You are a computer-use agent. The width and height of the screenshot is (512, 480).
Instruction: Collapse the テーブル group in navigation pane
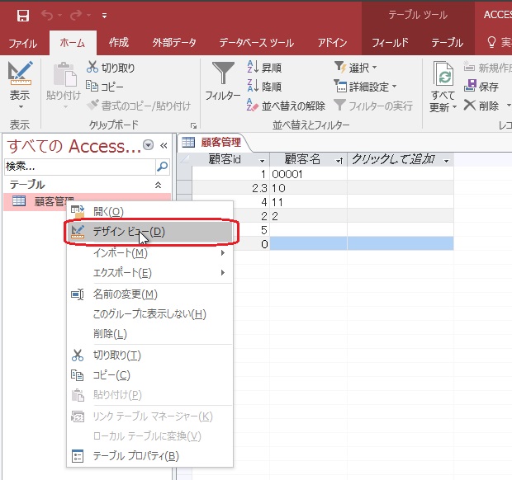point(159,186)
